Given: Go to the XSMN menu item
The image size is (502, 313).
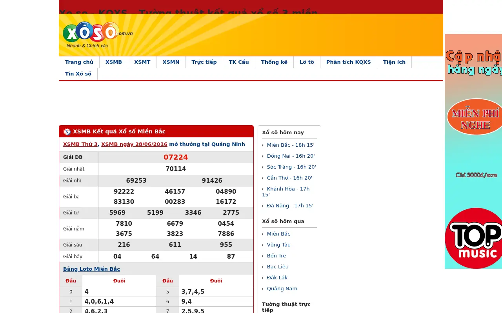Looking at the screenshot, I should (x=171, y=62).
